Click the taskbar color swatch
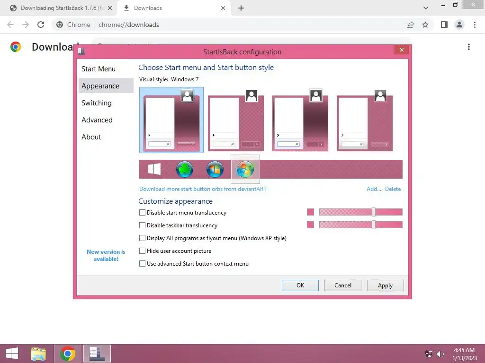485x363 pixels. point(310,225)
